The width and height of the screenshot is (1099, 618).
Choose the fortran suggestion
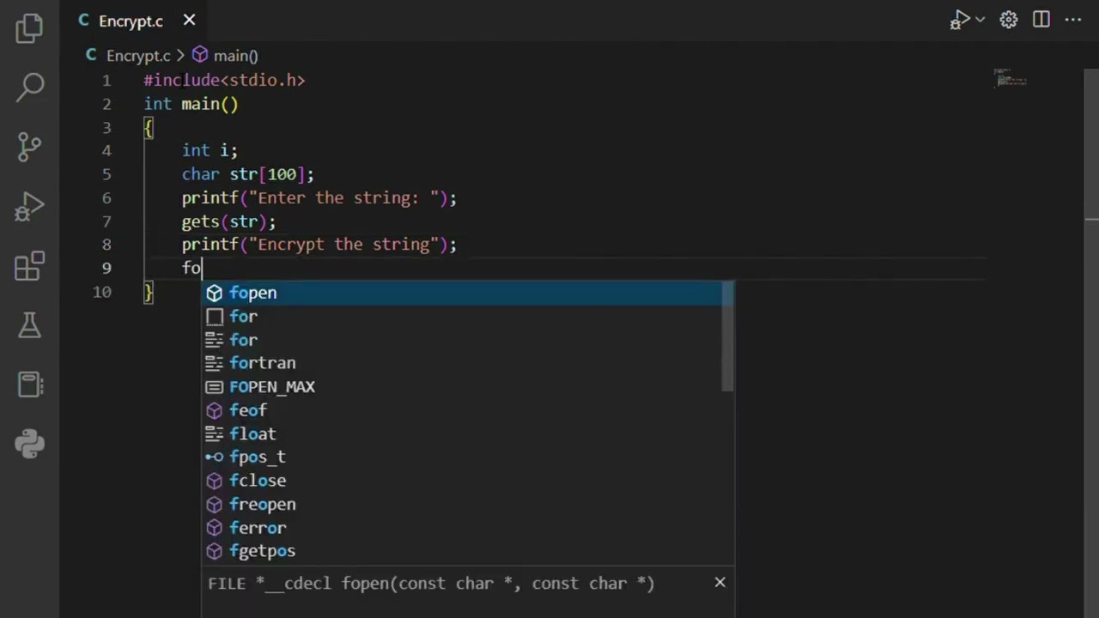(468, 363)
